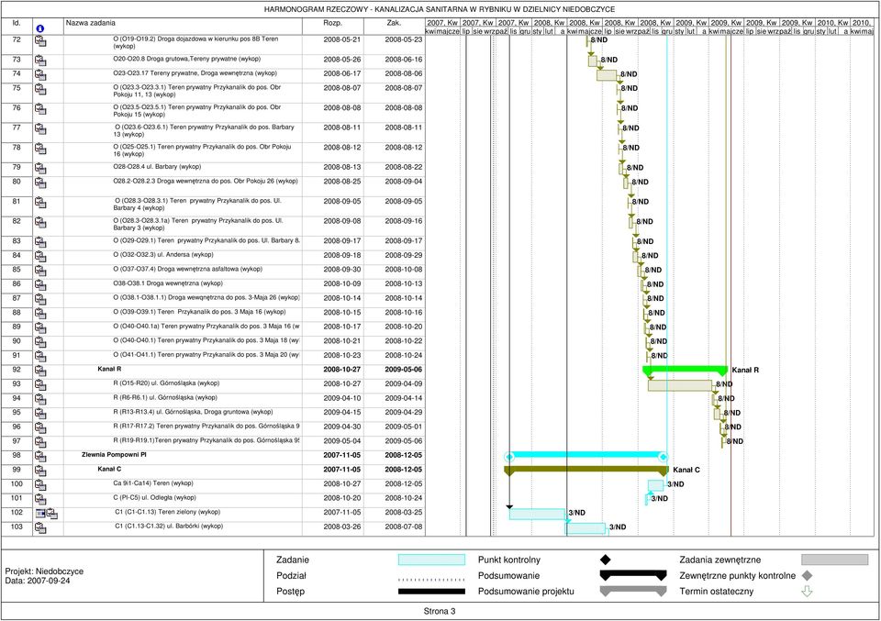Screen dimensions: 881x621
Task: Click task name 'Kanał C'
Action: 109,469
